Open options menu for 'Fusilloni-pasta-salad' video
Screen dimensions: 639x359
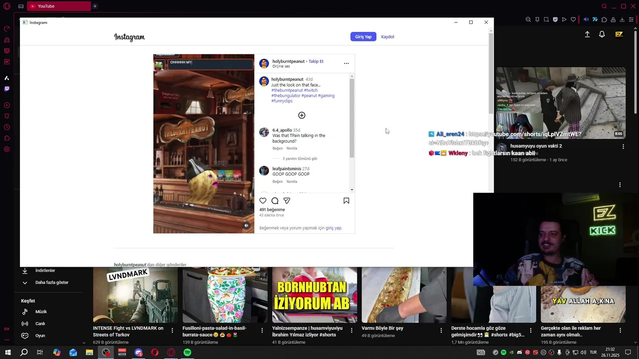click(x=262, y=330)
